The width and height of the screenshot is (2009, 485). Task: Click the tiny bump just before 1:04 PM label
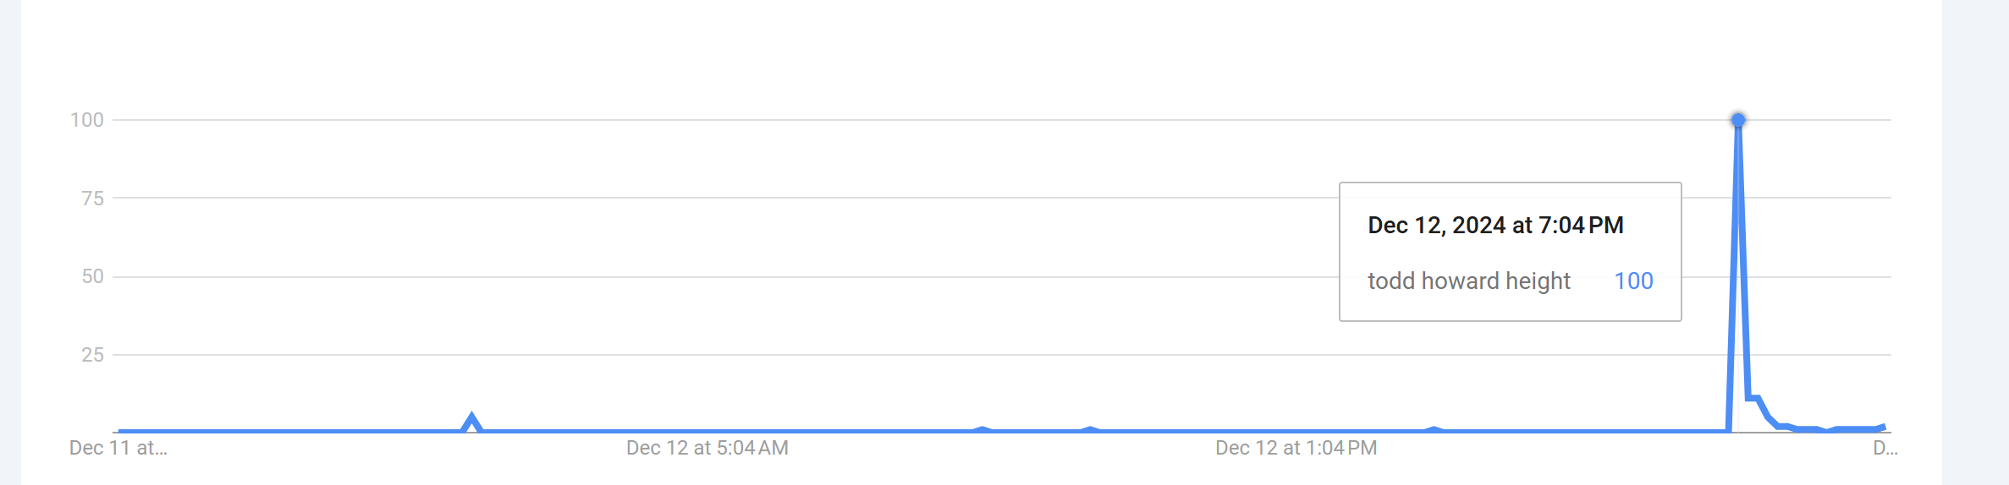pos(1092,429)
